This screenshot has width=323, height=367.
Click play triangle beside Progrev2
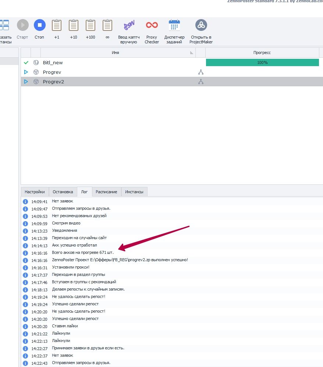[x=26, y=82]
